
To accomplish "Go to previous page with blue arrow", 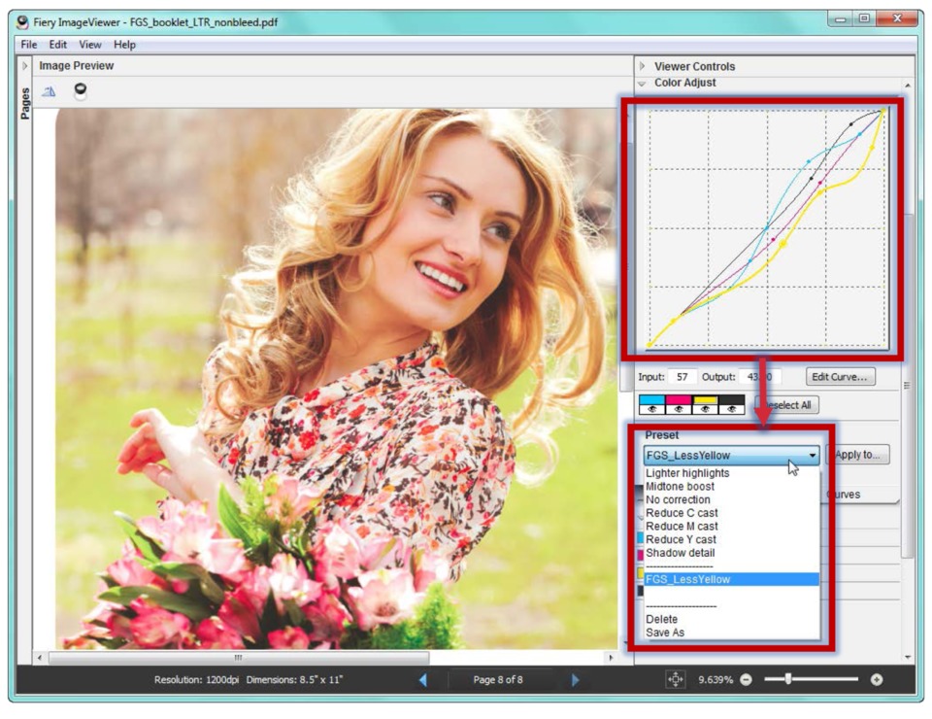I will click(x=425, y=679).
